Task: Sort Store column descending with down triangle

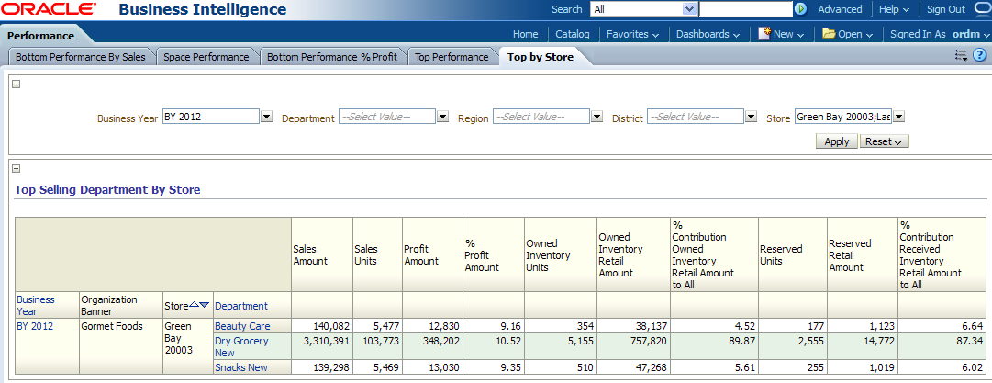Action: [204, 305]
